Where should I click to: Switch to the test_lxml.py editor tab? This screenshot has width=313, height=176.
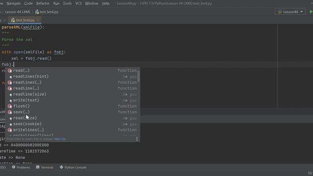[25, 20]
